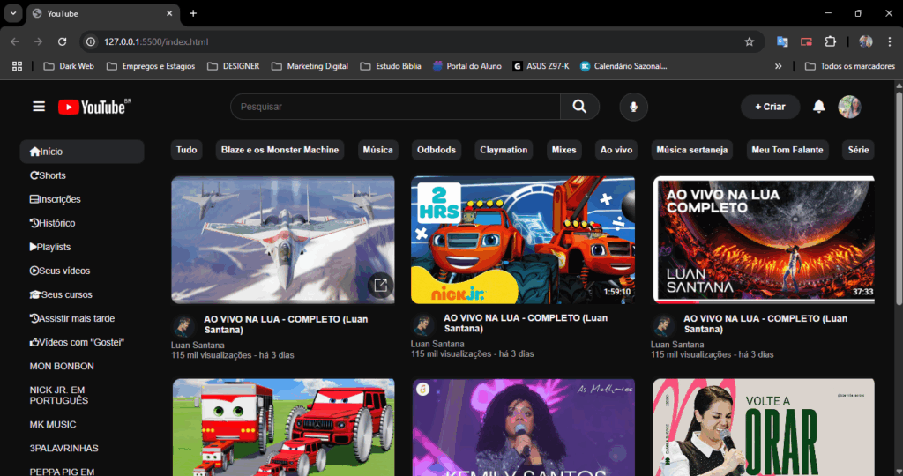Click channel avatar under jets video
This screenshot has width=903, height=476.
click(183, 326)
